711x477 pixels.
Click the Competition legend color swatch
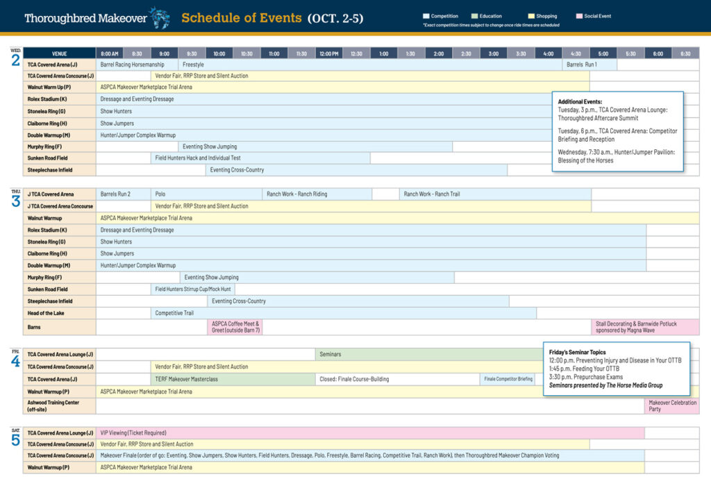pyautogui.click(x=426, y=16)
